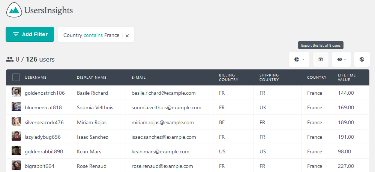Edit the Country contains France filter
Viewport: 375px width, 172px height.
click(x=91, y=35)
